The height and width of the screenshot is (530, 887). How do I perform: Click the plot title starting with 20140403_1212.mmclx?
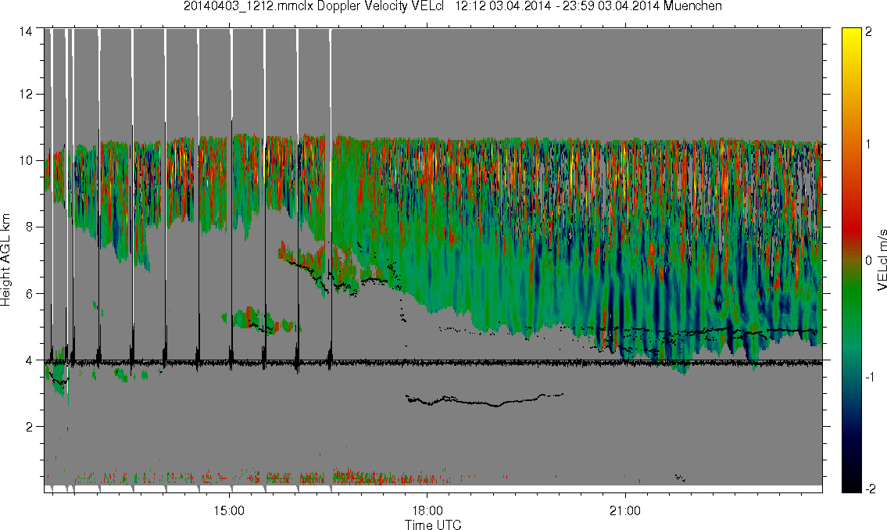point(452,7)
